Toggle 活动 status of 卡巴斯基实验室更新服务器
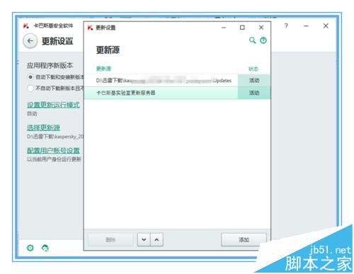 coord(254,93)
